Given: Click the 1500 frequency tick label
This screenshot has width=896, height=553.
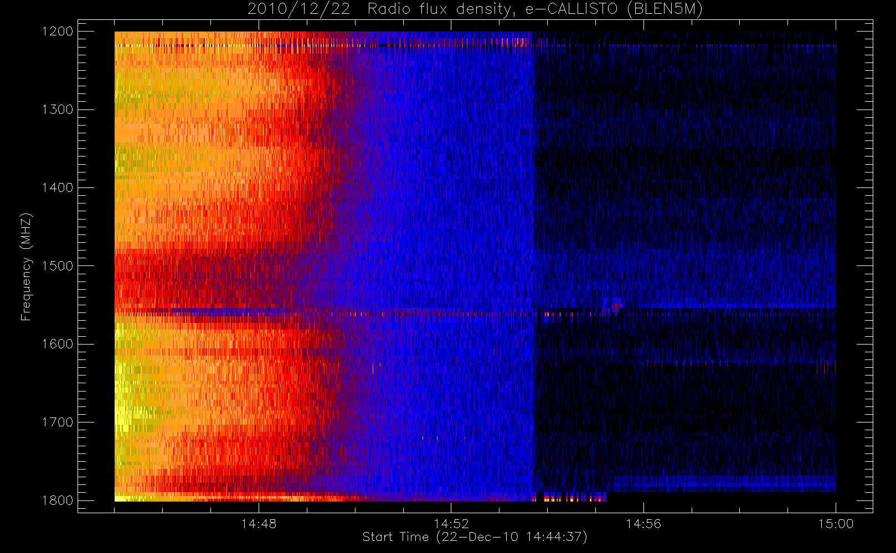Looking at the screenshot, I should pyautogui.click(x=58, y=266).
